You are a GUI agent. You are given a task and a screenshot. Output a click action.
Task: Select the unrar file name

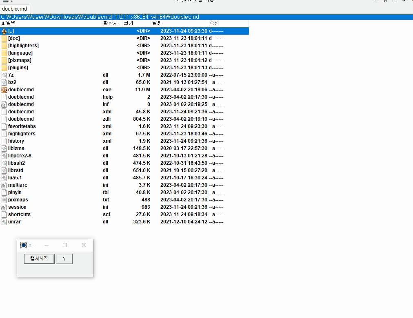tap(14, 222)
